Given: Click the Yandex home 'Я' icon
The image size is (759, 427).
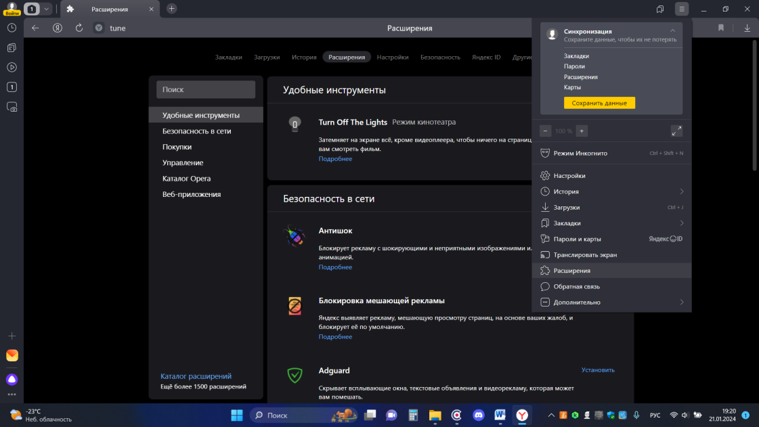Looking at the screenshot, I should click(58, 28).
